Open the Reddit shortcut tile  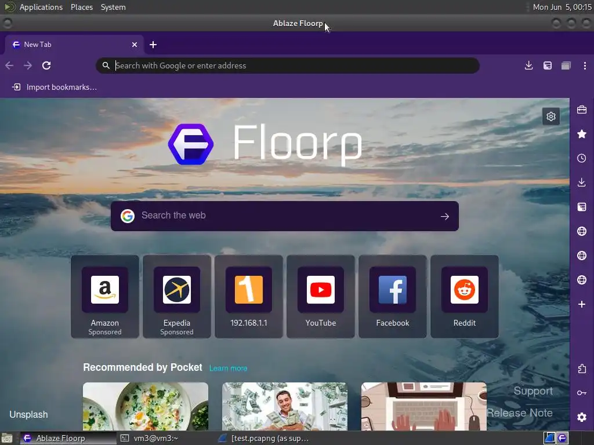click(465, 296)
